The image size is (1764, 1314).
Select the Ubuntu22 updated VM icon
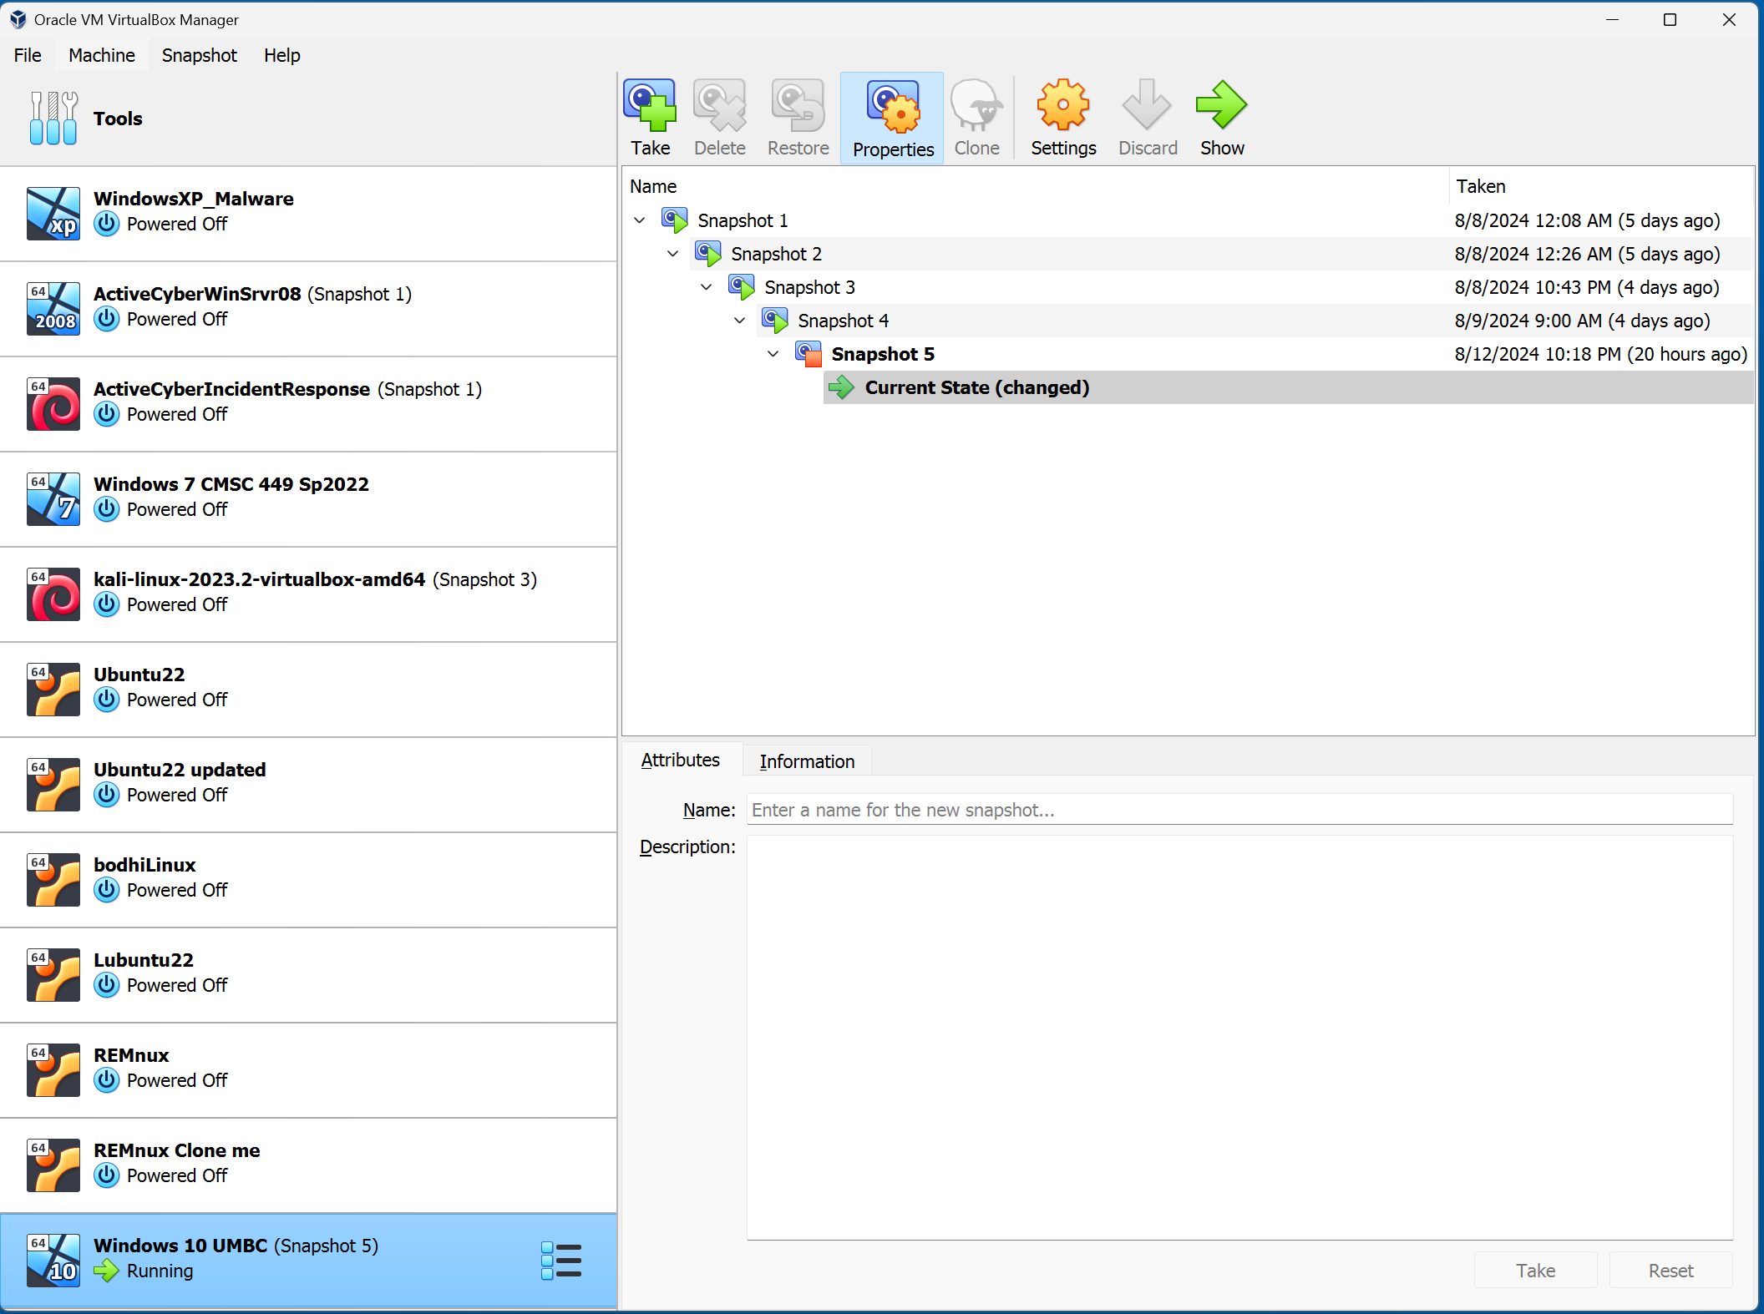[x=53, y=784]
